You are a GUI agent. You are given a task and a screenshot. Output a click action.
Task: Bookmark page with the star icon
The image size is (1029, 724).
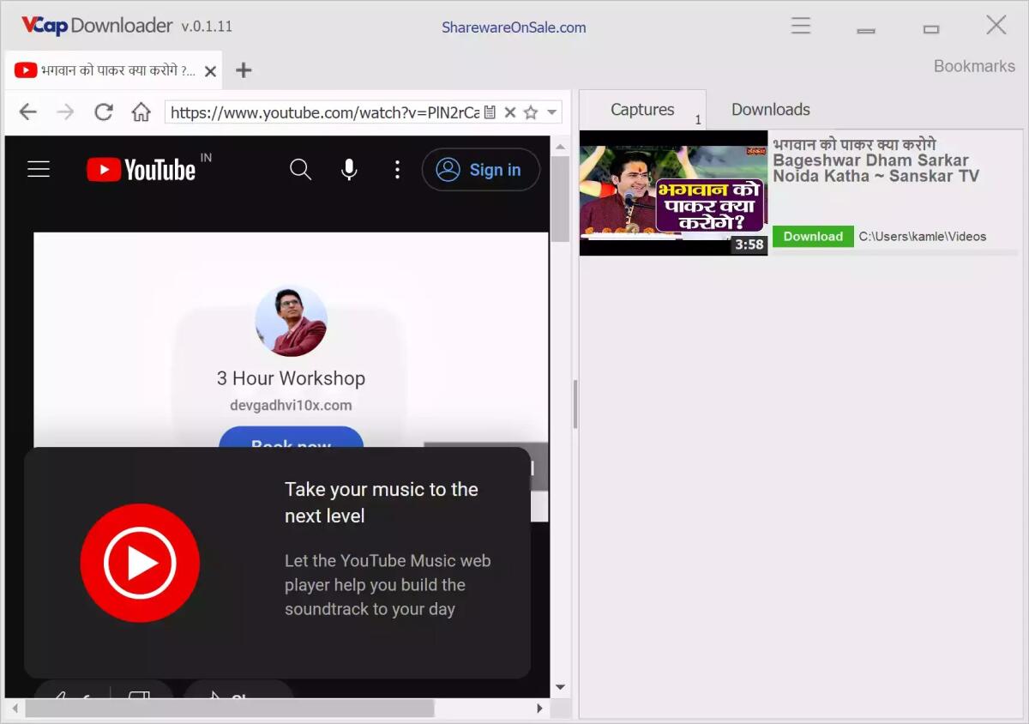(531, 112)
